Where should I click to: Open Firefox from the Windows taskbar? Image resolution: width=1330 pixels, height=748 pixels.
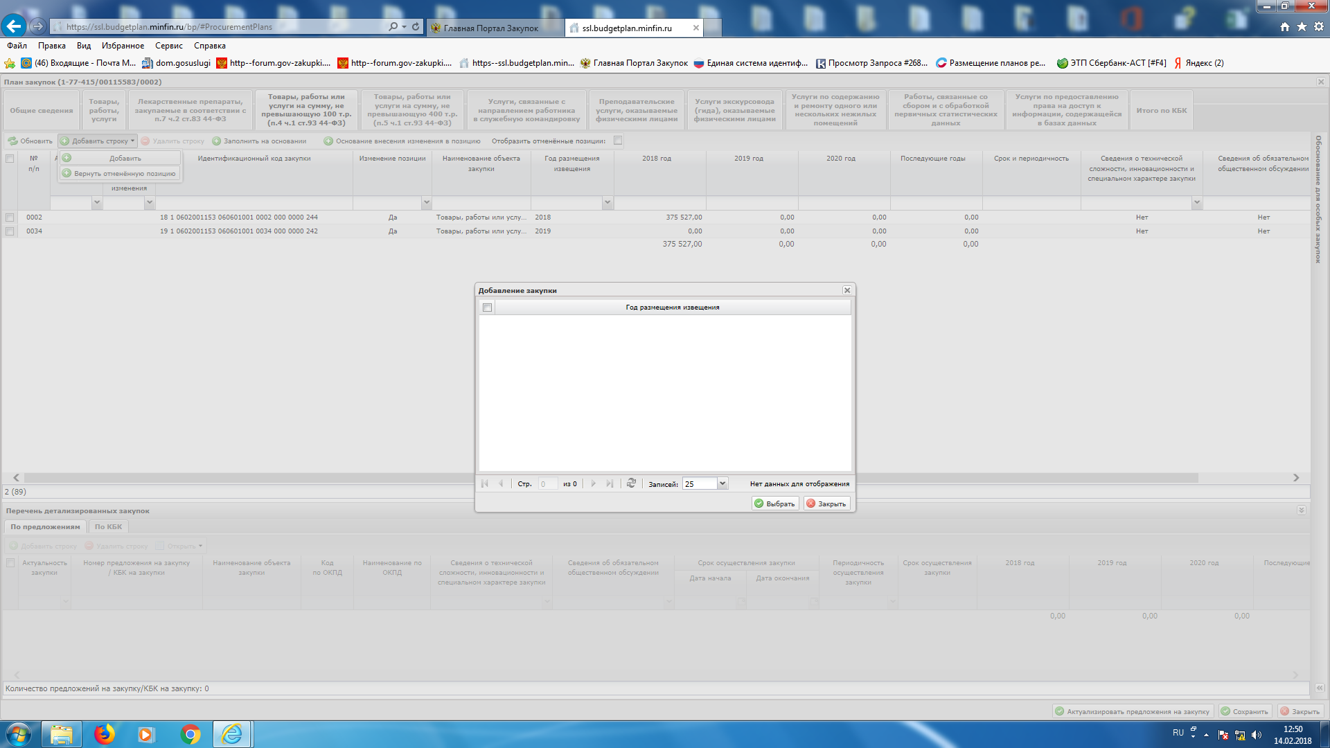pos(105,733)
